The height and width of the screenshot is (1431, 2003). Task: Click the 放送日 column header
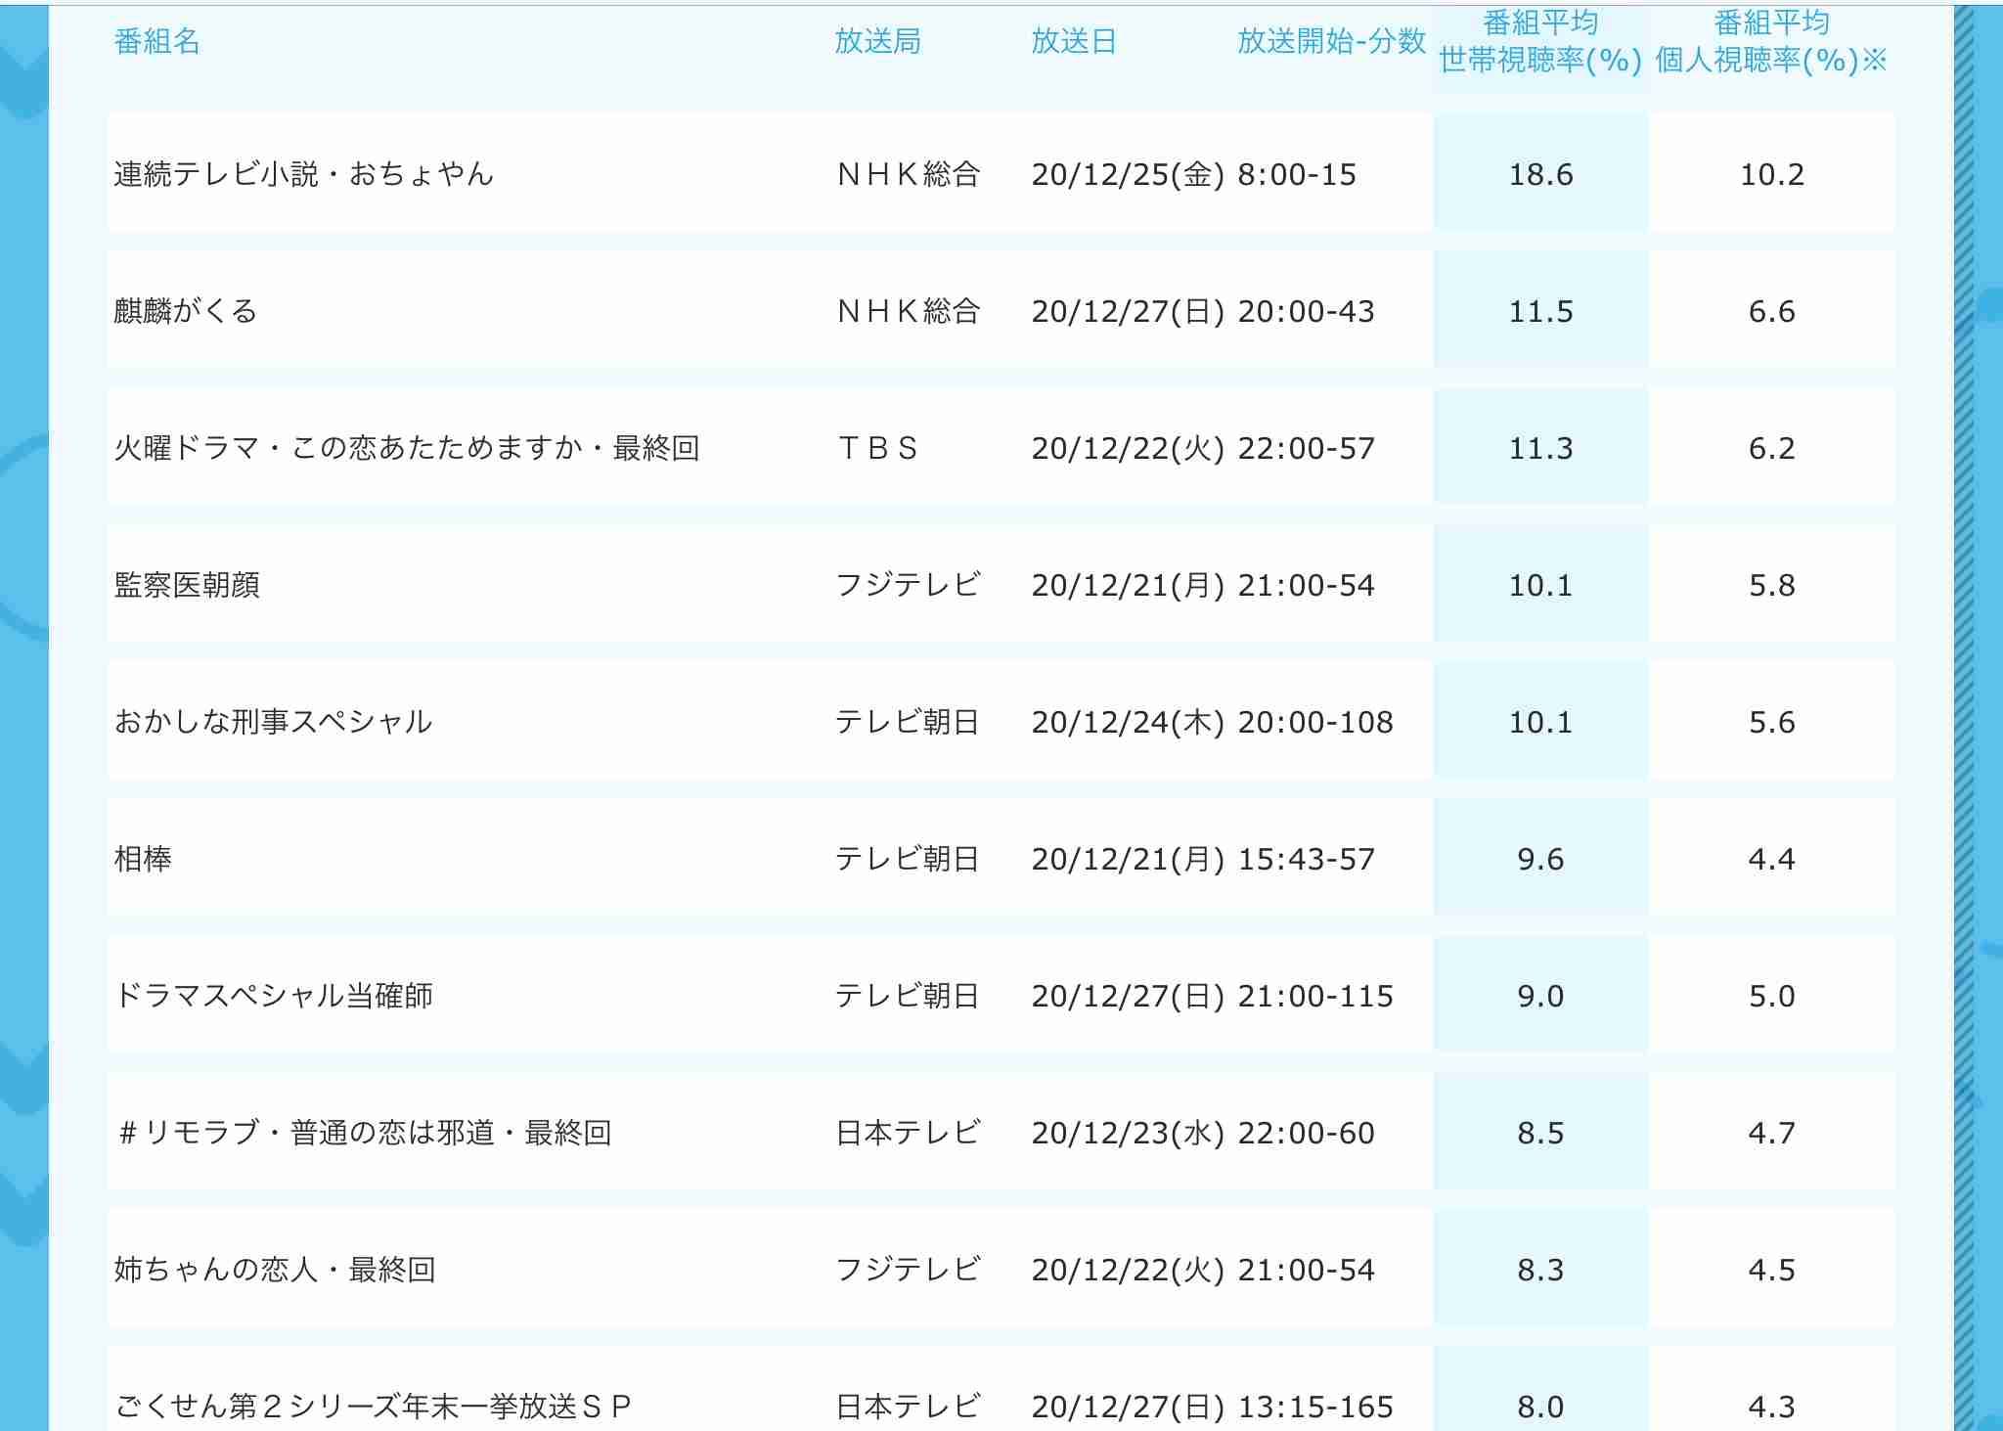click(1074, 41)
